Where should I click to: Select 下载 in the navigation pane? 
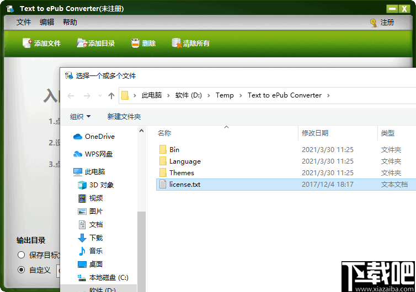[90, 237]
